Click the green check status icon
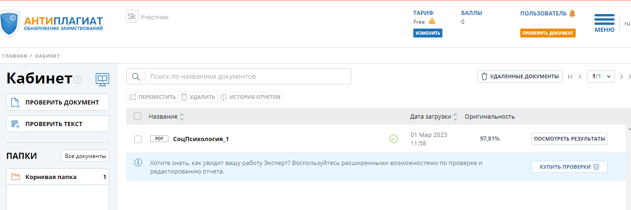This screenshot has height=210, width=631. pyautogui.click(x=394, y=139)
